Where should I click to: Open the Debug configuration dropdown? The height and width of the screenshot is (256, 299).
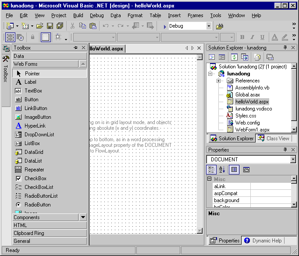(x=209, y=26)
